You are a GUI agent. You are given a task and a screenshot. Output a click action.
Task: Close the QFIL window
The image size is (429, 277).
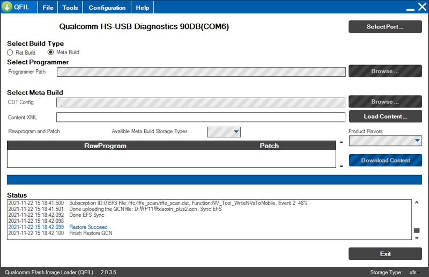422,7
